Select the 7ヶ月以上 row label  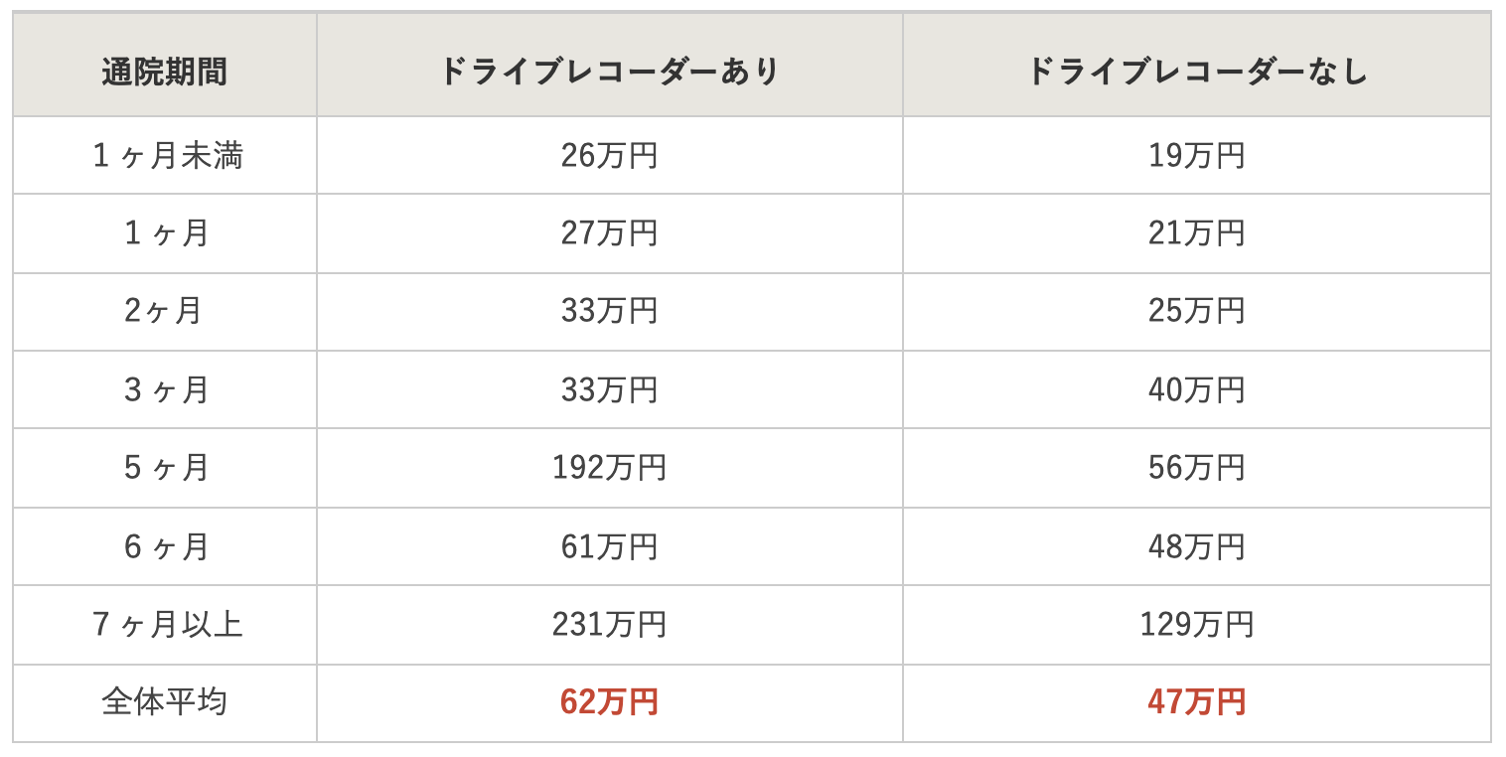point(165,624)
